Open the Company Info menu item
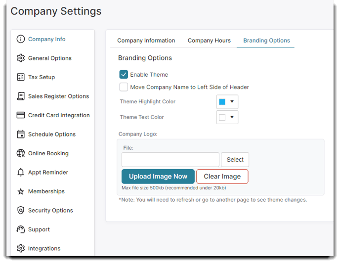 [x=47, y=39]
